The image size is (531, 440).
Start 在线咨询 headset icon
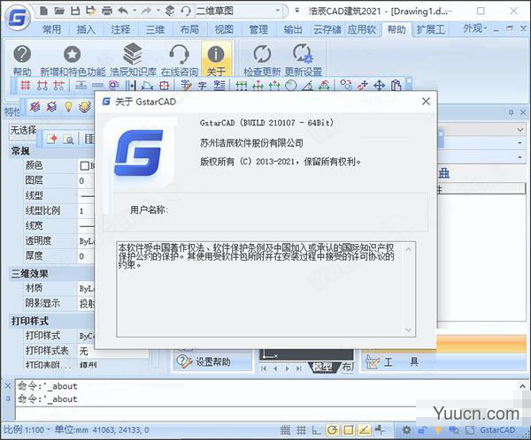(x=179, y=54)
